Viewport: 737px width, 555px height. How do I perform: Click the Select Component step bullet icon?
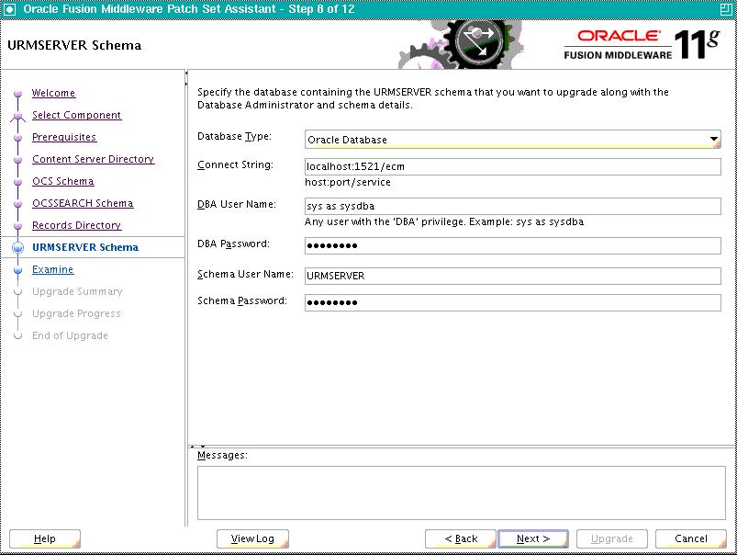point(17,116)
